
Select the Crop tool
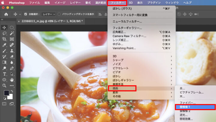coord(4,39)
